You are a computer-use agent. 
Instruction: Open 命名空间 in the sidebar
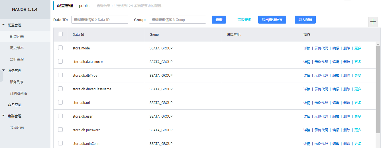click(x=15, y=105)
